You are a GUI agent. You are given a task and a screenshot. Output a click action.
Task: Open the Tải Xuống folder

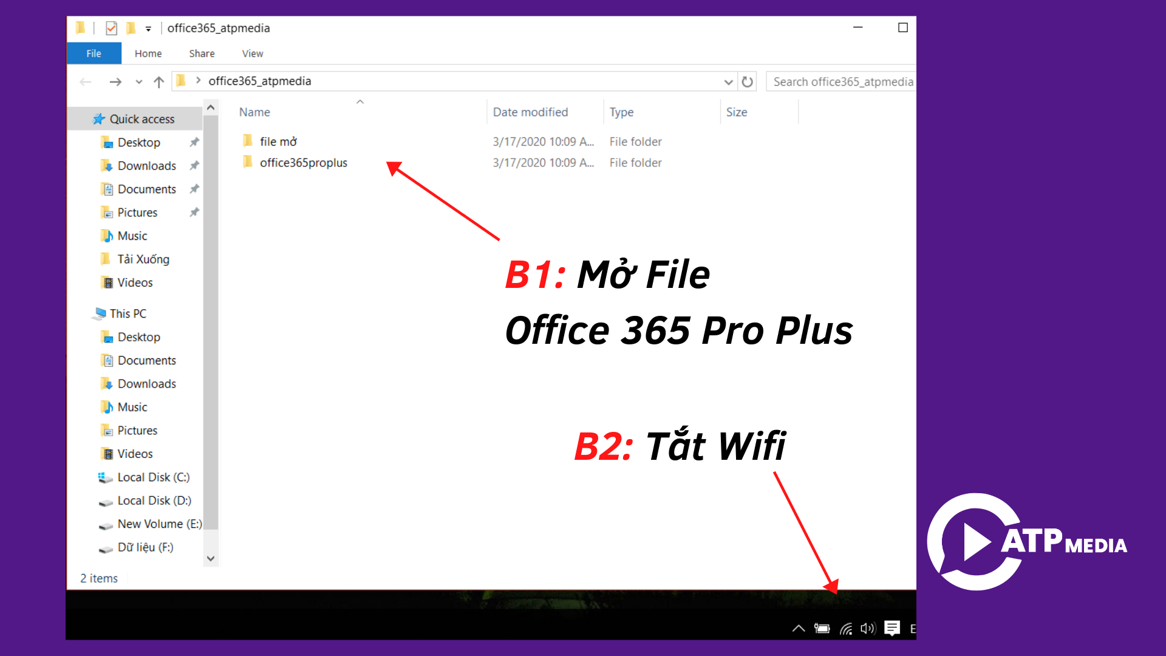143,259
